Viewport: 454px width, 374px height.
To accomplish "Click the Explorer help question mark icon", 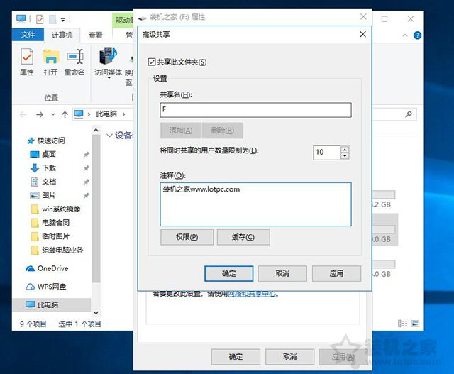I will click(417, 35).
